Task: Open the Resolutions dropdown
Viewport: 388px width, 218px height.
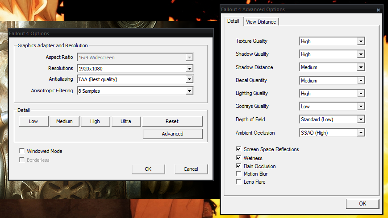Action: point(135,69)
